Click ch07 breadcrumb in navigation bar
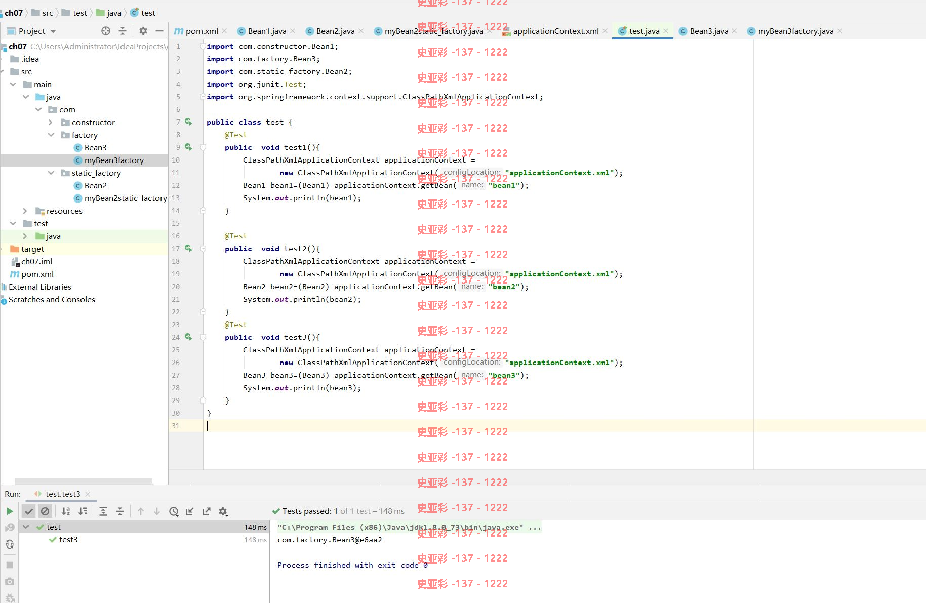 click(13, 13)
